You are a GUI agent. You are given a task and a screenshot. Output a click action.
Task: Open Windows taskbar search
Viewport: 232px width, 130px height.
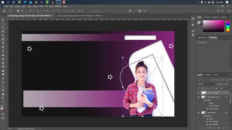[8, 2]
